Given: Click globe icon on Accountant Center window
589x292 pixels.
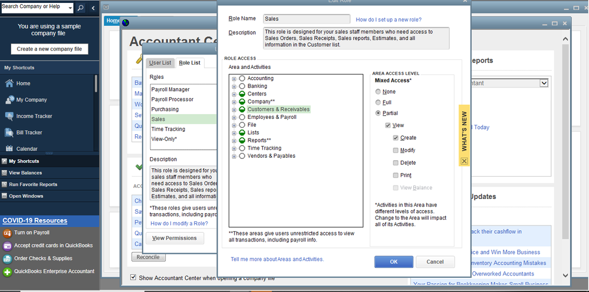Looking at the screenshot, I should tap(126, 23).
